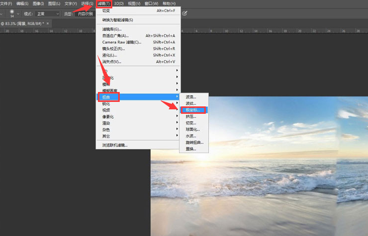Choose 挤压... pinch filter
The height and width of the screenshot is (236, 368).
click(x=194, y=116)
